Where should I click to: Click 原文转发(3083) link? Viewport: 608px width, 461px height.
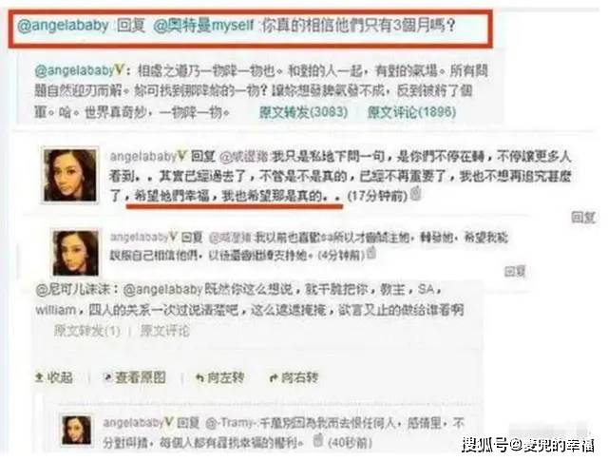click(x=303, y=112)
